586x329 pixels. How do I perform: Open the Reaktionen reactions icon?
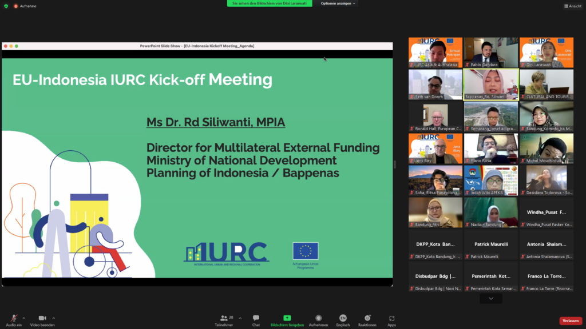pos(367,318)
